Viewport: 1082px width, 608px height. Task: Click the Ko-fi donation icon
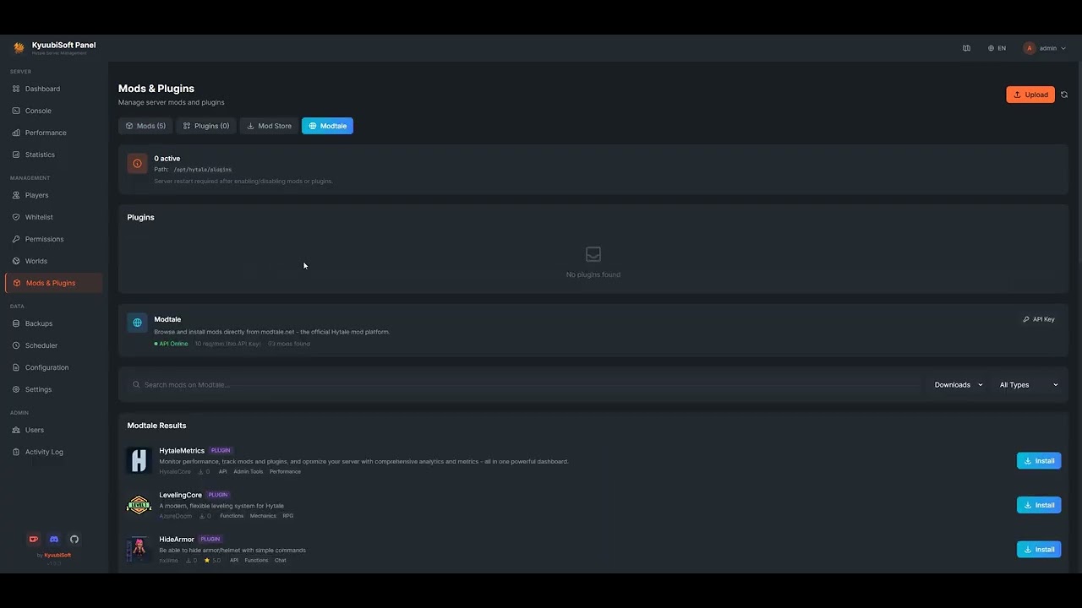(34, 539)
